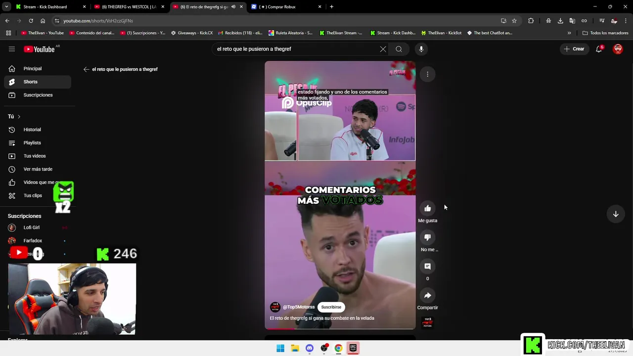Open the Short's three-dot options menu
The width and height of the screenshot is (633, 356).
(x=428, y=74)
